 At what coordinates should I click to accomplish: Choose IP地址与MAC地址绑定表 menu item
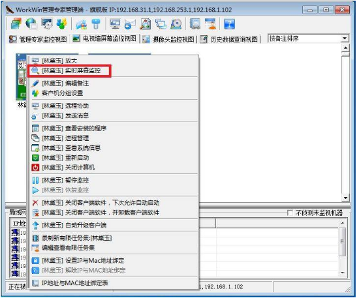click(113, 283)
